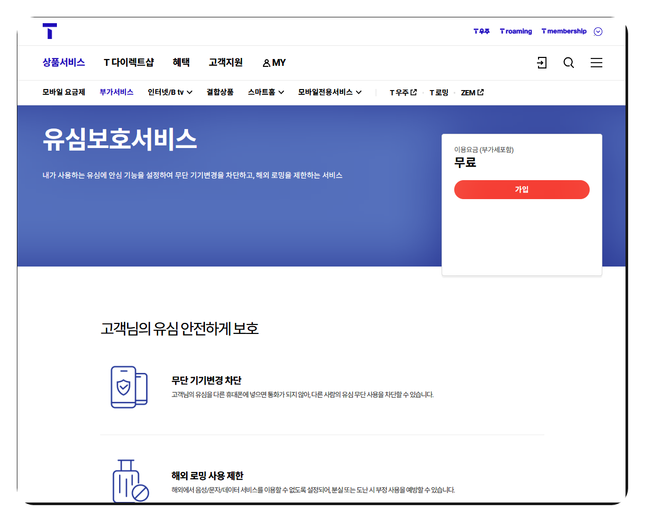Open the search magnifier icon
The image size is (645, 522).
point(569,63)
